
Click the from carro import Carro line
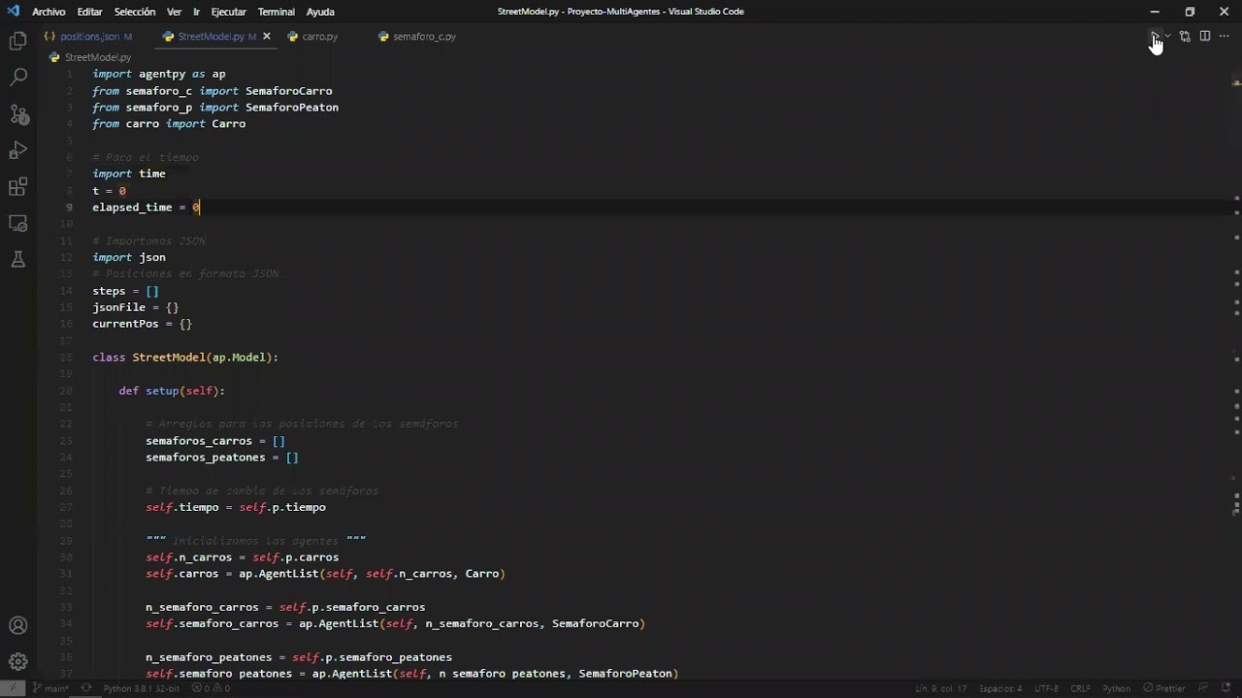(x=169, y=124)
